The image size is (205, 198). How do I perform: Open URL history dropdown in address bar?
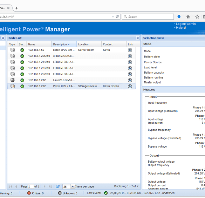coord(113,17)
